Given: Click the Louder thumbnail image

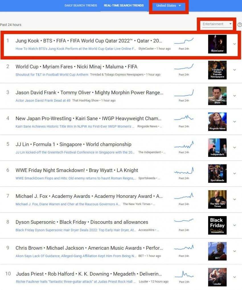Looking at the screenshot, I should coord(217,277).
